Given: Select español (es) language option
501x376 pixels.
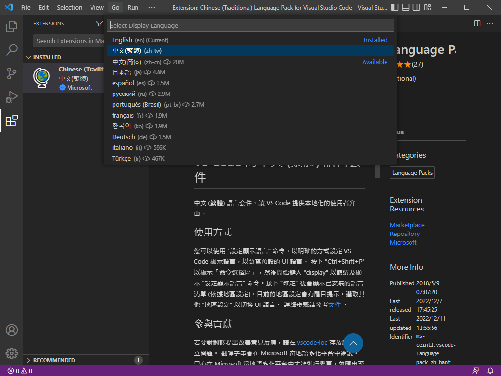Looking at the screenshot, I should [x=250, y=83].
